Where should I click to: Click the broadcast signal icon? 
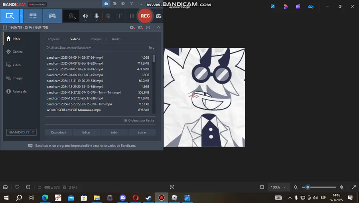(x=148, y=28)
